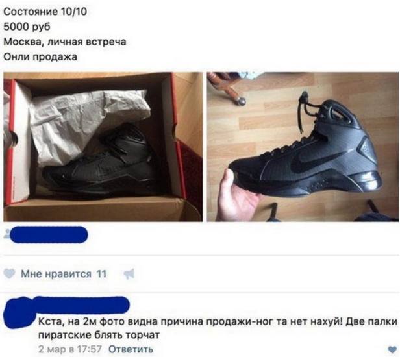Image resolution: width=400 pixels, height=357 pixels.
Task: Click the Москва, личная встреча line
Action: click(65, 42)
